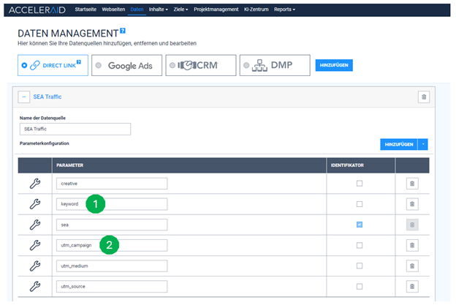Screen dimensions: 456x308
Task: Click Hinzufügen in Parameterkonfiguration
Action: click(x=398, y=145)
